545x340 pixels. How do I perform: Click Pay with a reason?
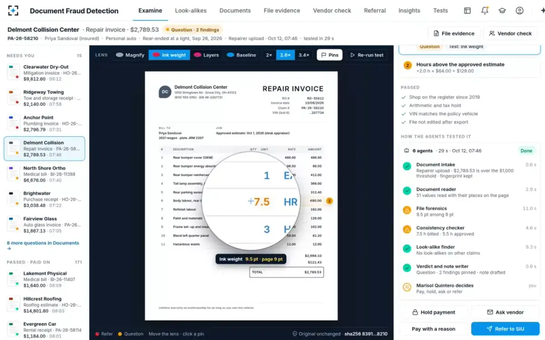coord(433,329)
